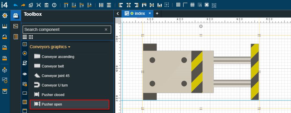This screenshot has width=291, height=113.
Task: Open the Toolbox panel icon
Action: point(16,15)
